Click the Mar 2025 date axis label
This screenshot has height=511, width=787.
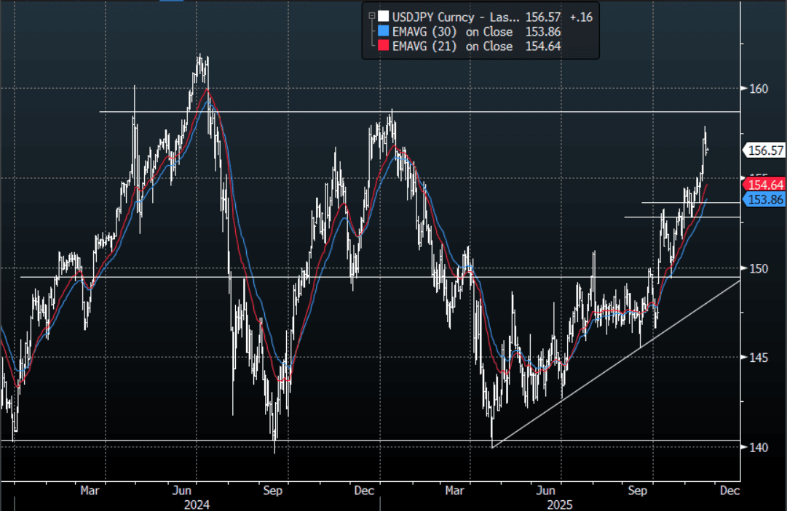point(455,491)
